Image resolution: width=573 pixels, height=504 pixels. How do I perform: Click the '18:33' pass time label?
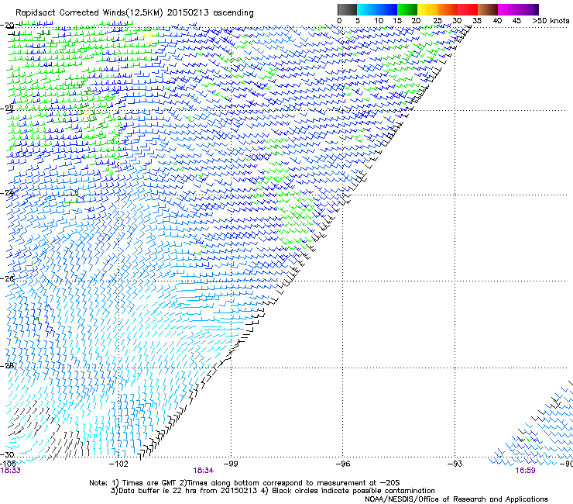[11, 471]
